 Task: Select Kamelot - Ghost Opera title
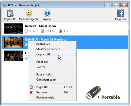tap(40, 26)
